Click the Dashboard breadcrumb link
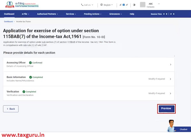 click(x=9, y=21)
